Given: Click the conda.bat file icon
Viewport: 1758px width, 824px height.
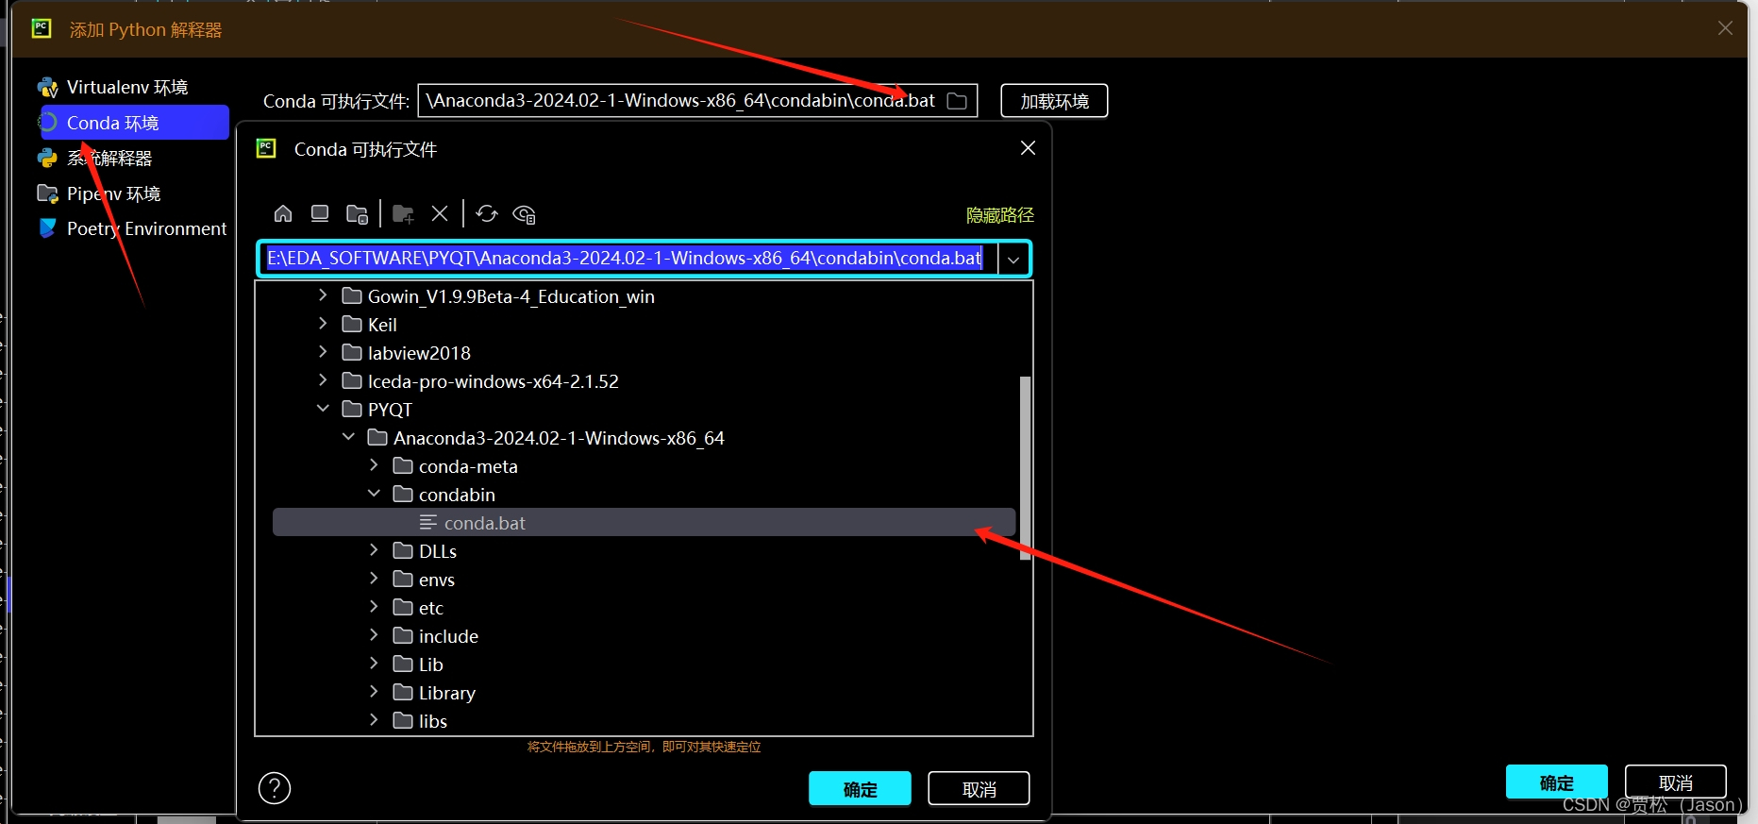Looking at the screenshot, I should coord(428,523).
